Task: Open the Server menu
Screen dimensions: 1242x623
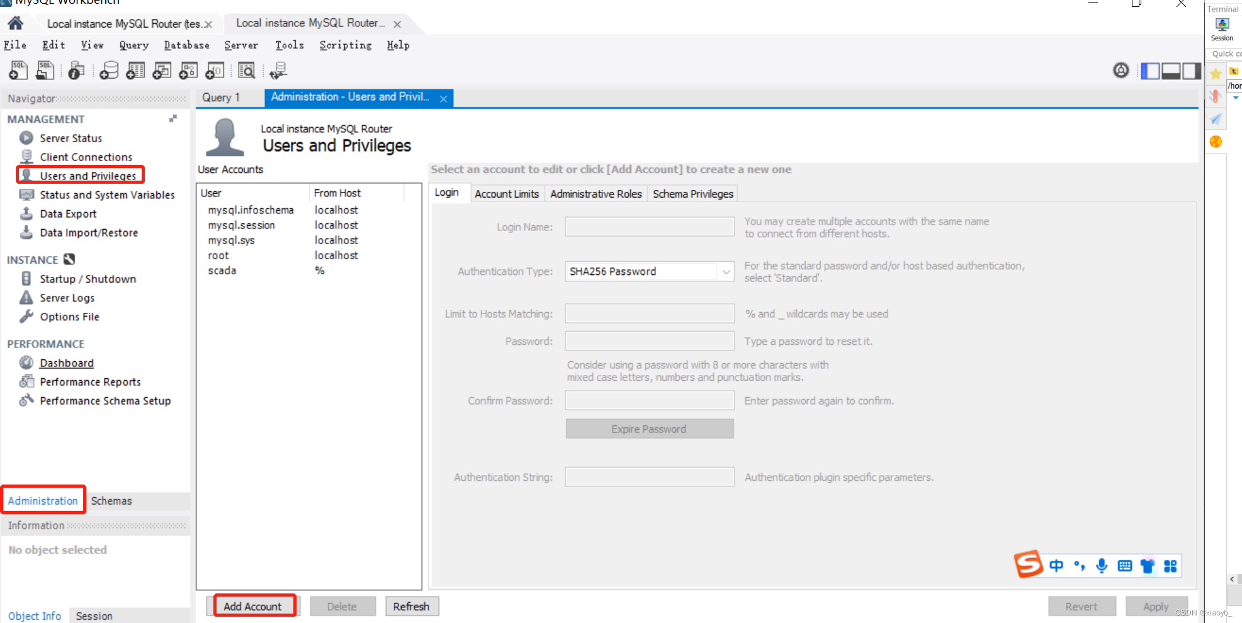Action: pos(241,45)
